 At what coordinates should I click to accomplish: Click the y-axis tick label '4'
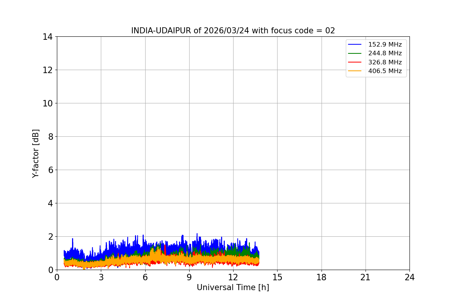tap(50, 203)
